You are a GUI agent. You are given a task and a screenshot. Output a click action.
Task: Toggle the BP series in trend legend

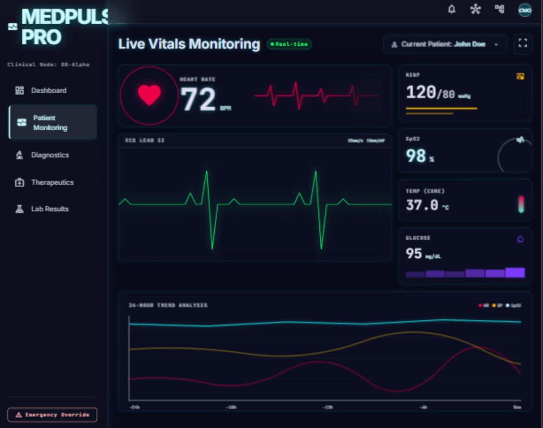click(497, 306)
